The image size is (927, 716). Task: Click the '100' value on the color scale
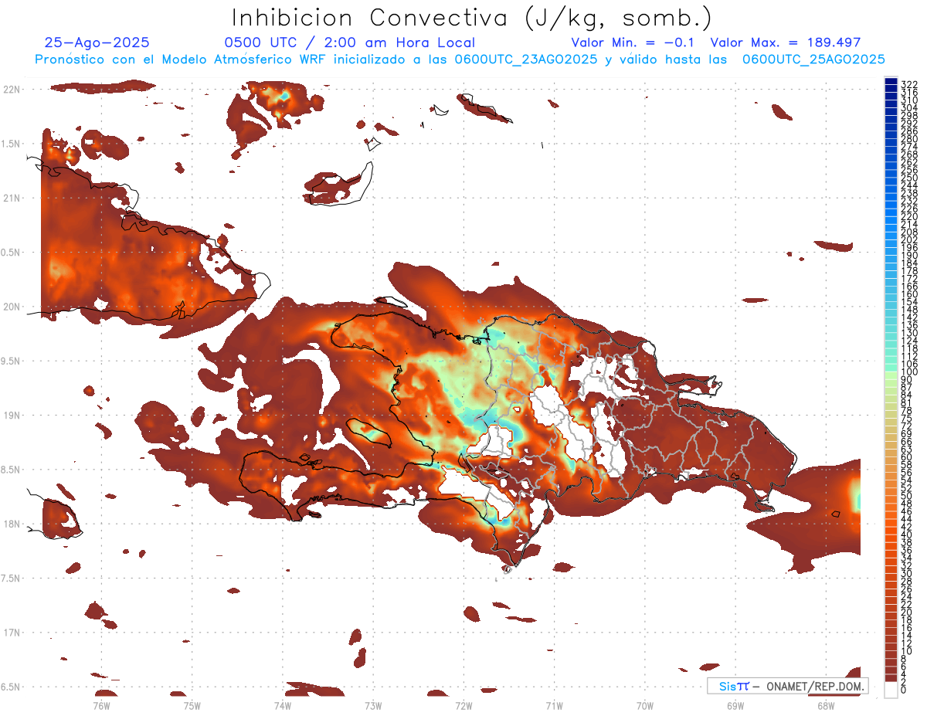click(909, 372)
